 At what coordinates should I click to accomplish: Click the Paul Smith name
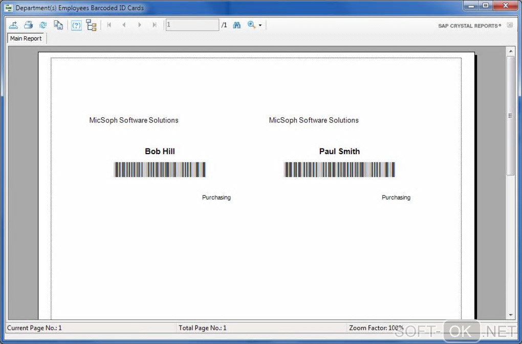click(340, 152)
